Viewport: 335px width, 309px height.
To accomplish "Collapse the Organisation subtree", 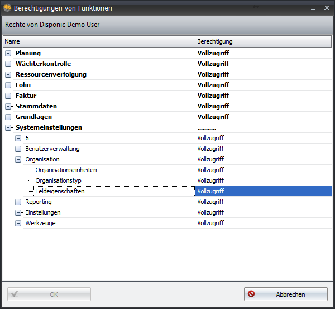I will click(18, 159).
